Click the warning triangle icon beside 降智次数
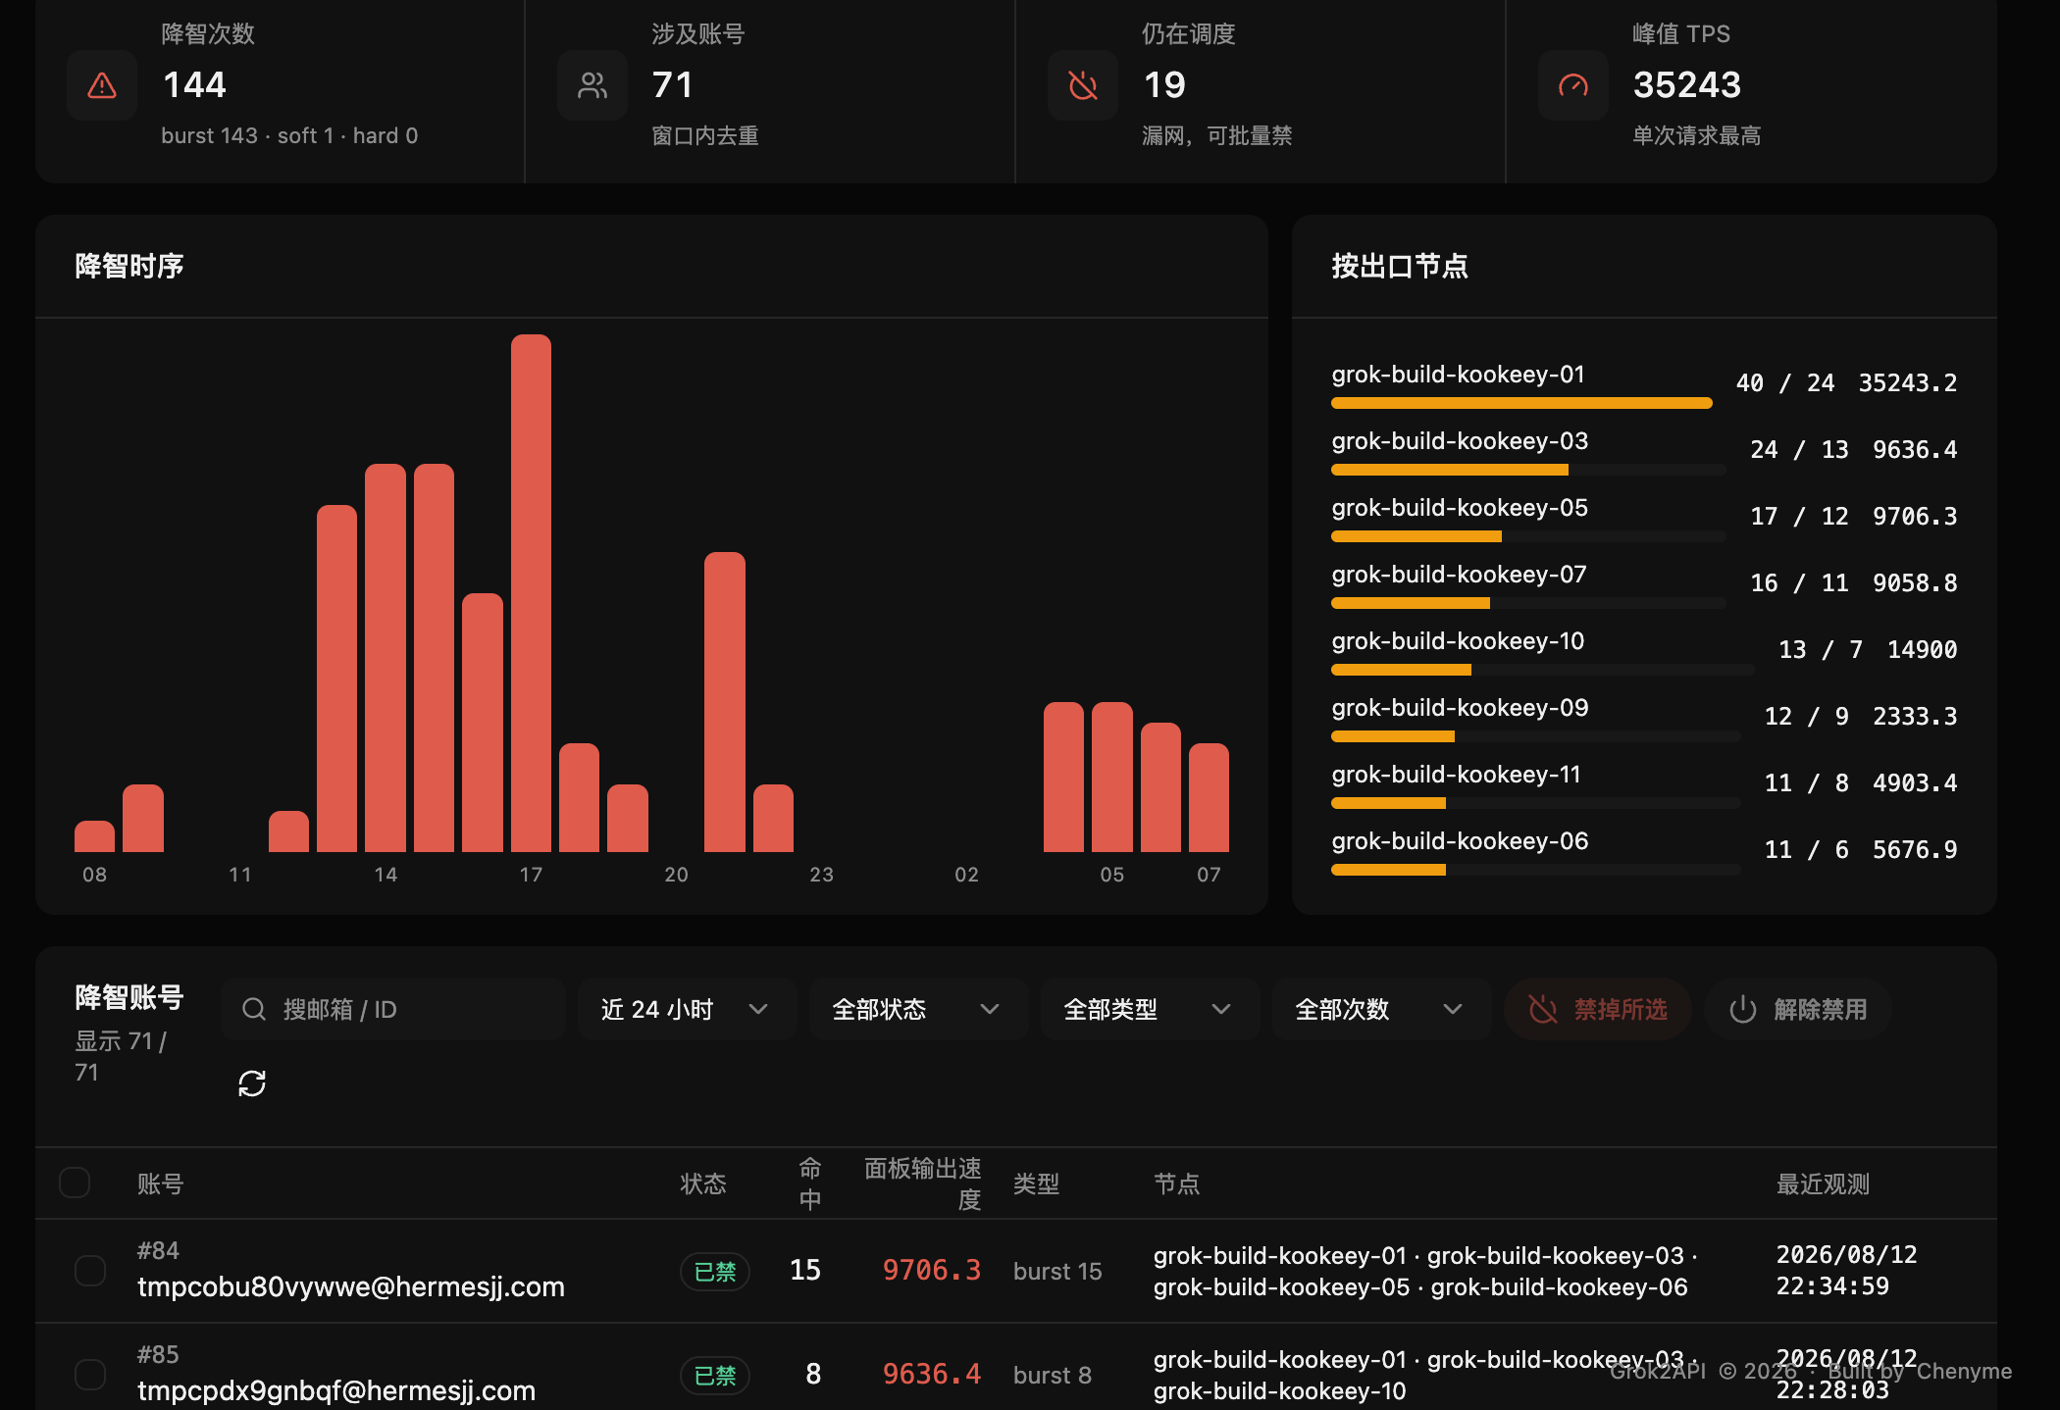The image size is (2060, 1410). [102, 85]
